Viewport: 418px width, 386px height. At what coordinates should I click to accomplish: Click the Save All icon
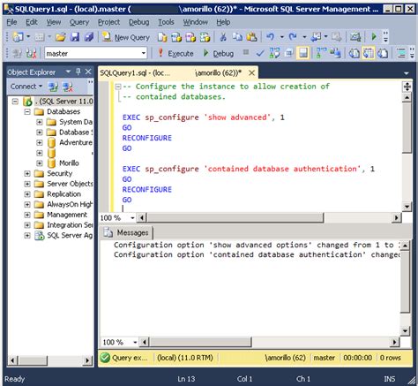point(89,37)
